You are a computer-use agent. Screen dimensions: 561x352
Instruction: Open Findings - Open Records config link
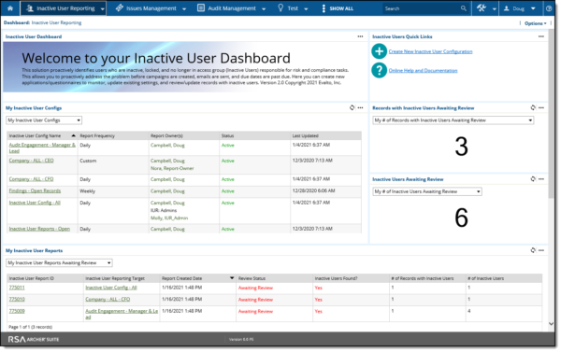35,190
